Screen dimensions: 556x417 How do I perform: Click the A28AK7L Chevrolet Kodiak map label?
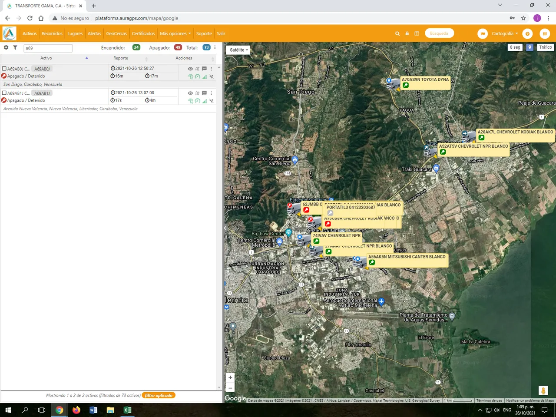(515, 135)
